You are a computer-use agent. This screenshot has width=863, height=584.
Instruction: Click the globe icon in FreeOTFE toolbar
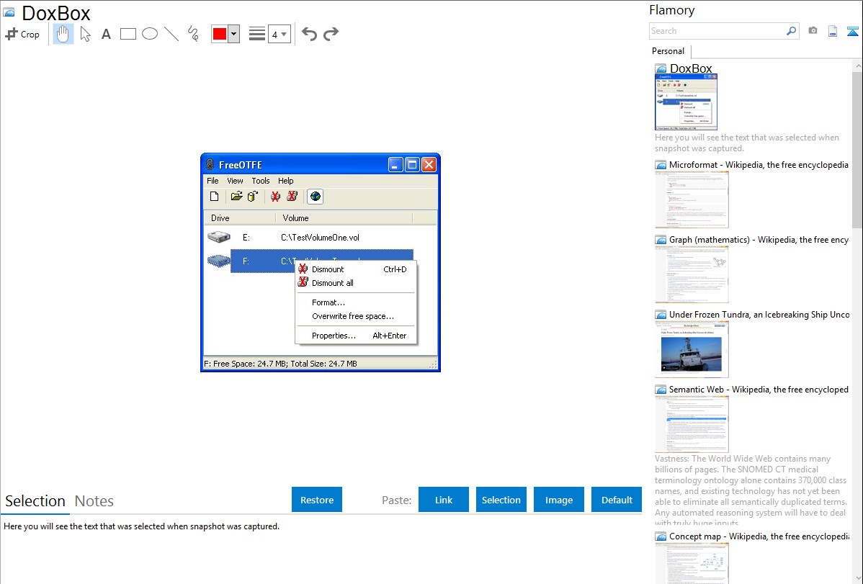click(315, 197)
